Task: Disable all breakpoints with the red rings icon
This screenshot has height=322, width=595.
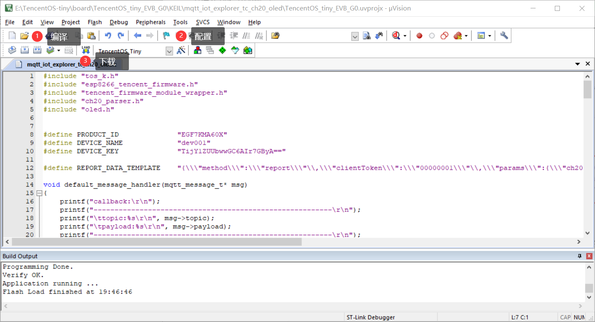Action: click(444, 36)
